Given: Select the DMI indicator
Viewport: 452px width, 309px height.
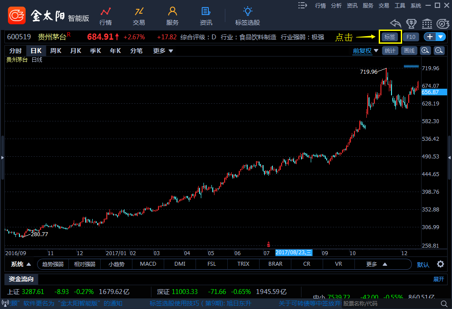Looking at the screenshot, I should pos(180,264).
